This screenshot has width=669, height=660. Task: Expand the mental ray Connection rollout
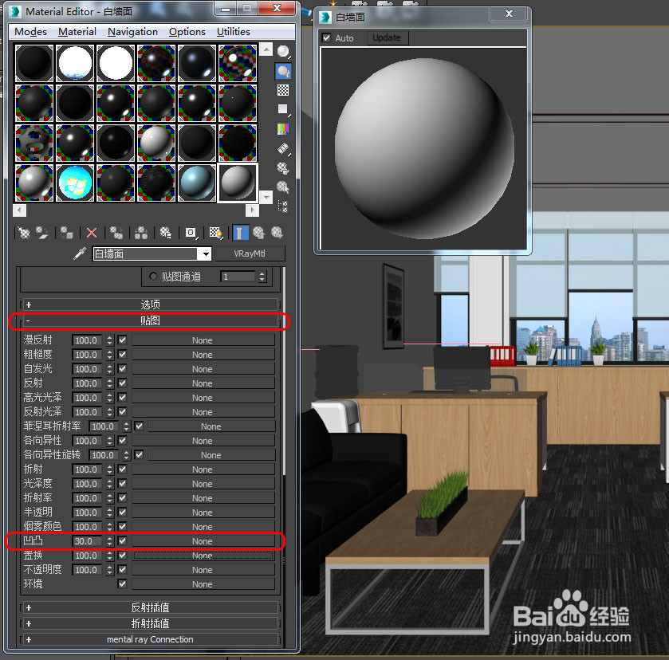coord(151,639)
